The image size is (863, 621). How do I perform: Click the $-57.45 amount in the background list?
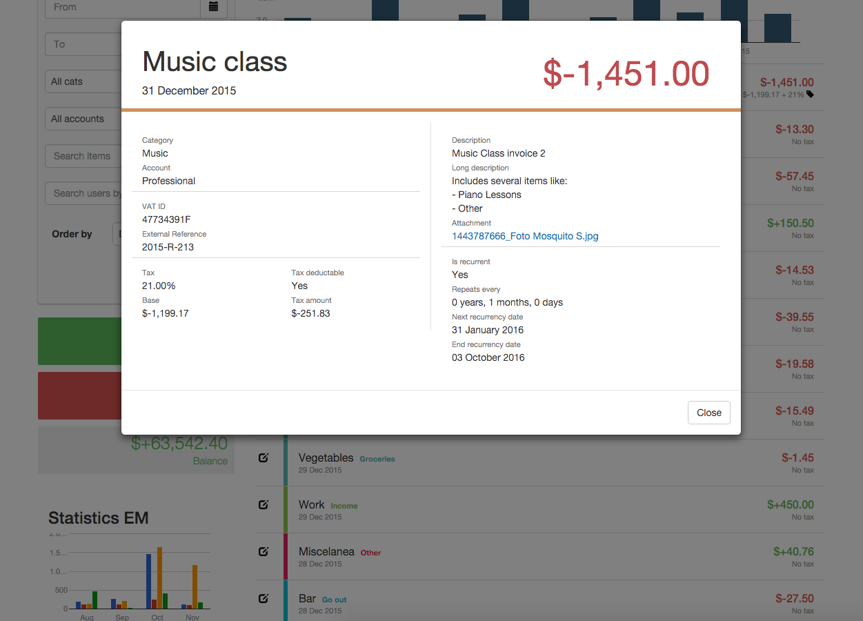tap(795, 176)
